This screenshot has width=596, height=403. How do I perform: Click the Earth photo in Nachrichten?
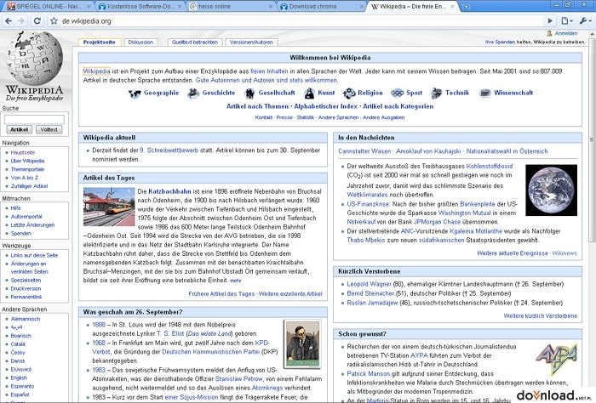551,190
